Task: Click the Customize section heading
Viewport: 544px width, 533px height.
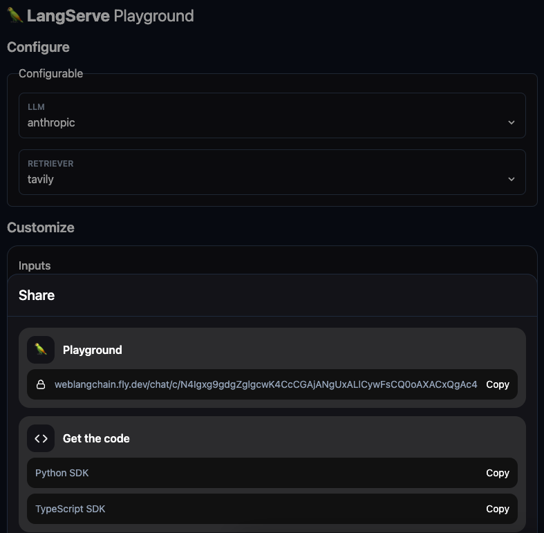Action: click(41, 227)
